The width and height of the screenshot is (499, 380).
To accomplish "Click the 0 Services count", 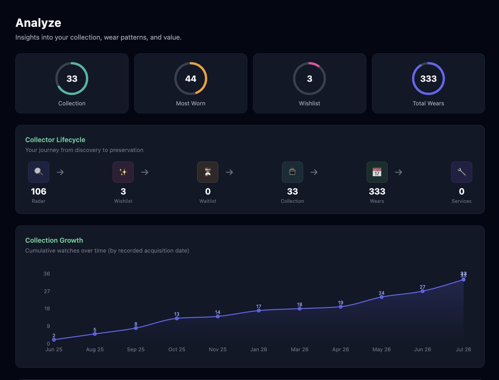I will 462,192.
